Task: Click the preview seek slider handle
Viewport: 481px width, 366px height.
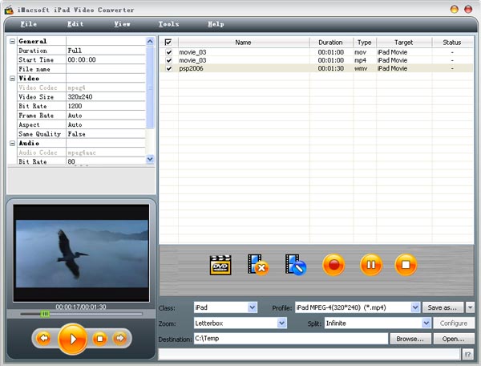Action: [45, 314]
